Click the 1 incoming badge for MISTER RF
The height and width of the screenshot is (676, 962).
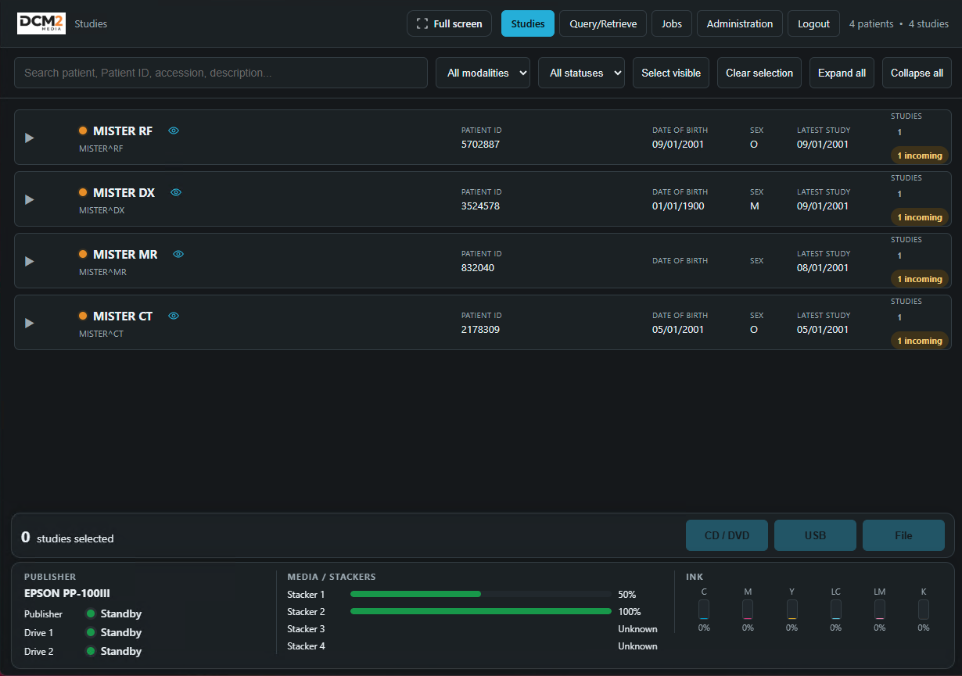[919, 156]
